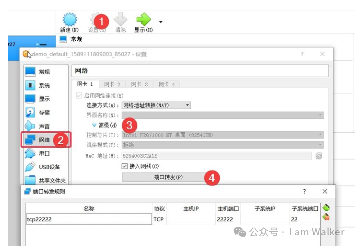Click the 子系统端口 column header

point(305,208)
